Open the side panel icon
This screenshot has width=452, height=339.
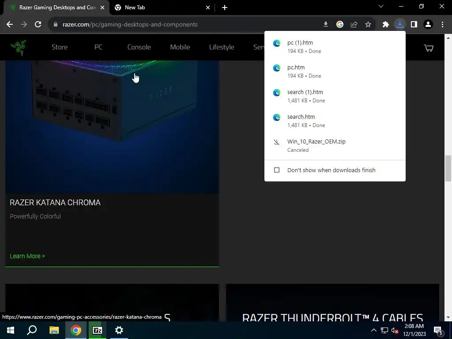(x=414, y=25)
